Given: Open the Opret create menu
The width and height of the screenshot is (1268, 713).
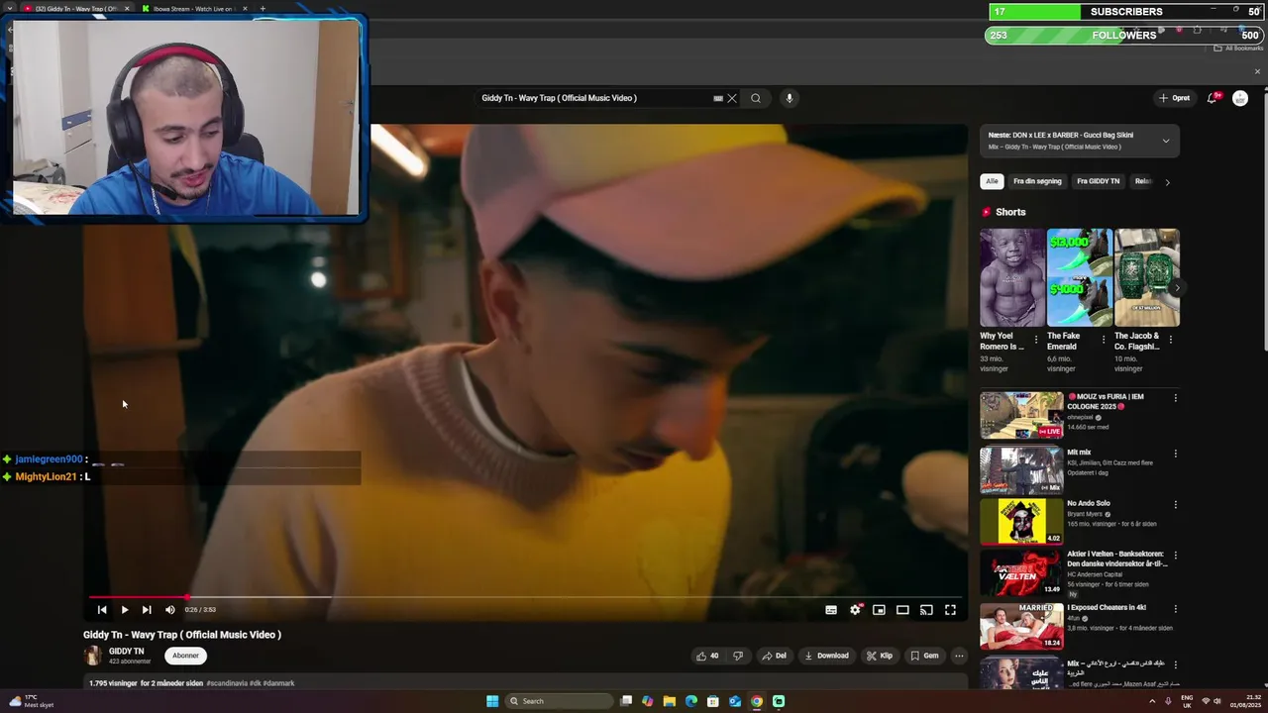Looking at the screenshot, I should coord(1175,98).
